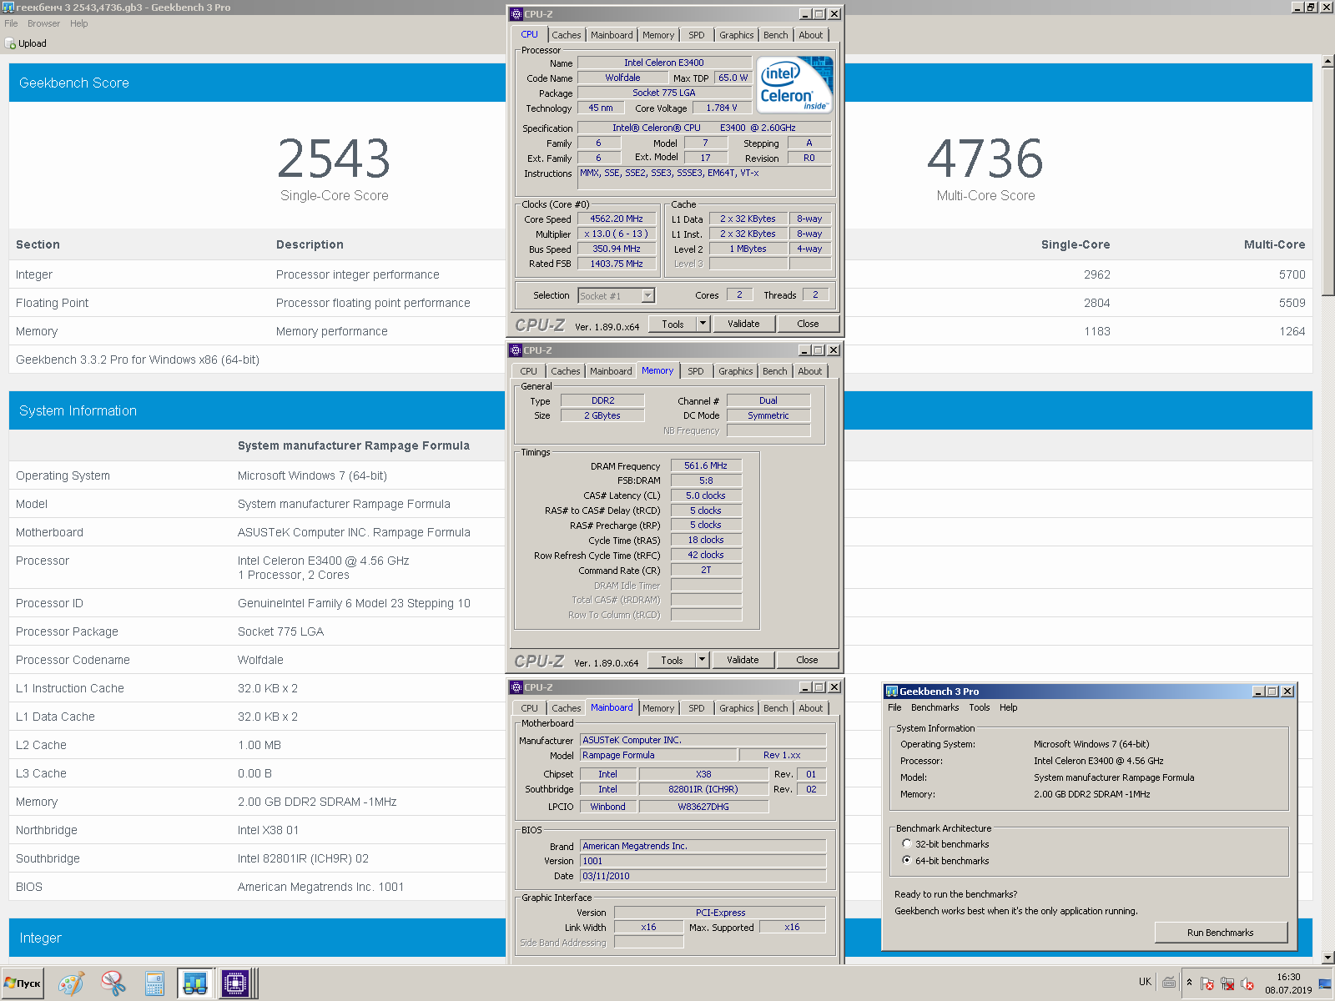Click the Show Desktop icon in tray
1335x1001 pixels.
[1325, 983]
